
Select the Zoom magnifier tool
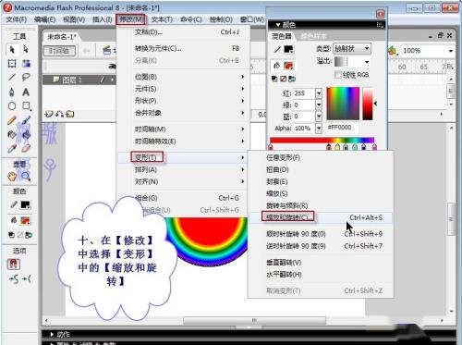(x=26, y=177)
